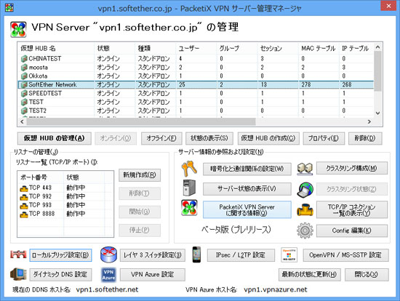400x301 pixels.
Task: Click the clustering computers icon
Action: coord(305,169)
